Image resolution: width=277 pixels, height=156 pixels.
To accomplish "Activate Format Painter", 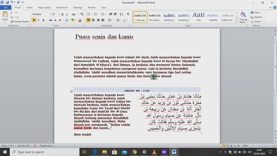I will [19, 22].
